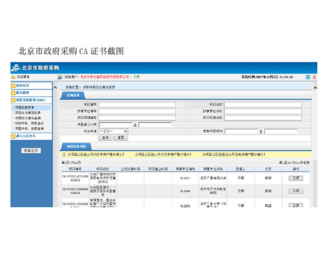Viewport: 326px width, 256px height.
Task: Click budget unit number 014306 cell
Action: coord(185,191)
